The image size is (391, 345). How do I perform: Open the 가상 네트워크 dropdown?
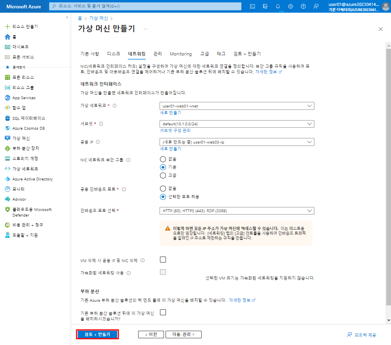tap(237, 106)
